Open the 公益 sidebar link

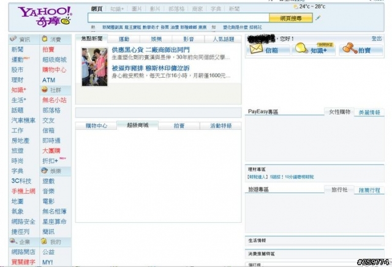pos(48,252)
